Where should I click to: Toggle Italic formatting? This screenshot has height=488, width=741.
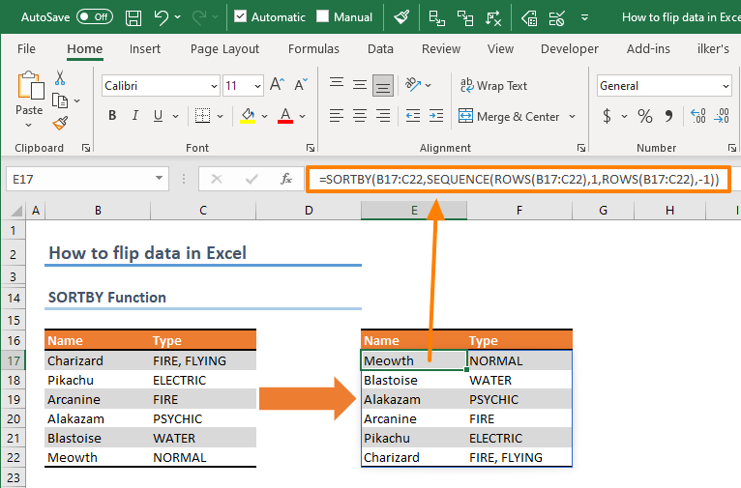135,116
